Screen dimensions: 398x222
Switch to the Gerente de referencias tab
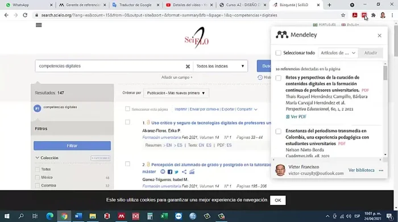click(x=82, y=5)
